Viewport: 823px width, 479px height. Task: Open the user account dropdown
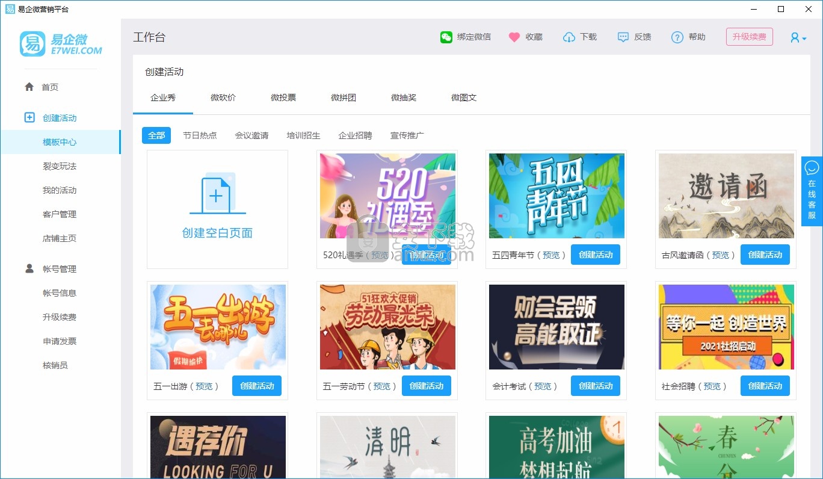798,37
